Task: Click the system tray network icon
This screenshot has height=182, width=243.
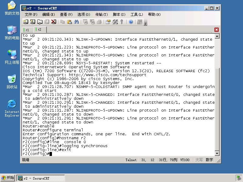Action: (x=238, y=178)
